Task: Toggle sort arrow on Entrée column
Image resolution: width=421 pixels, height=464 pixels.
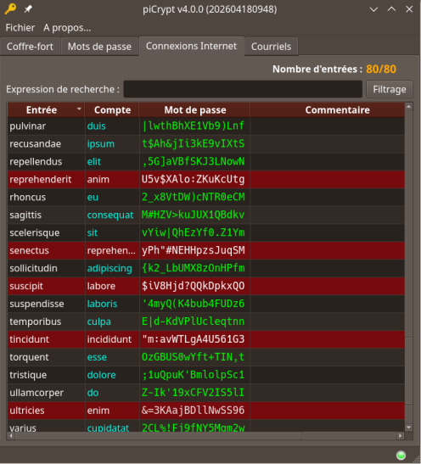Action: 79,109
